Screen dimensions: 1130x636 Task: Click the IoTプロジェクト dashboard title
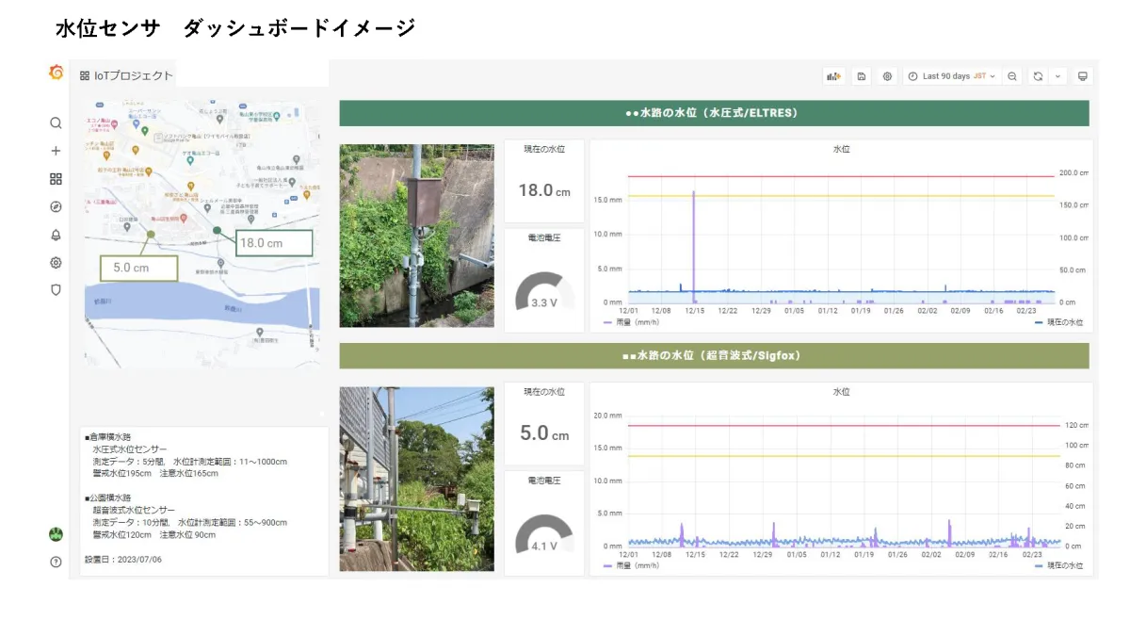[134, 75]
